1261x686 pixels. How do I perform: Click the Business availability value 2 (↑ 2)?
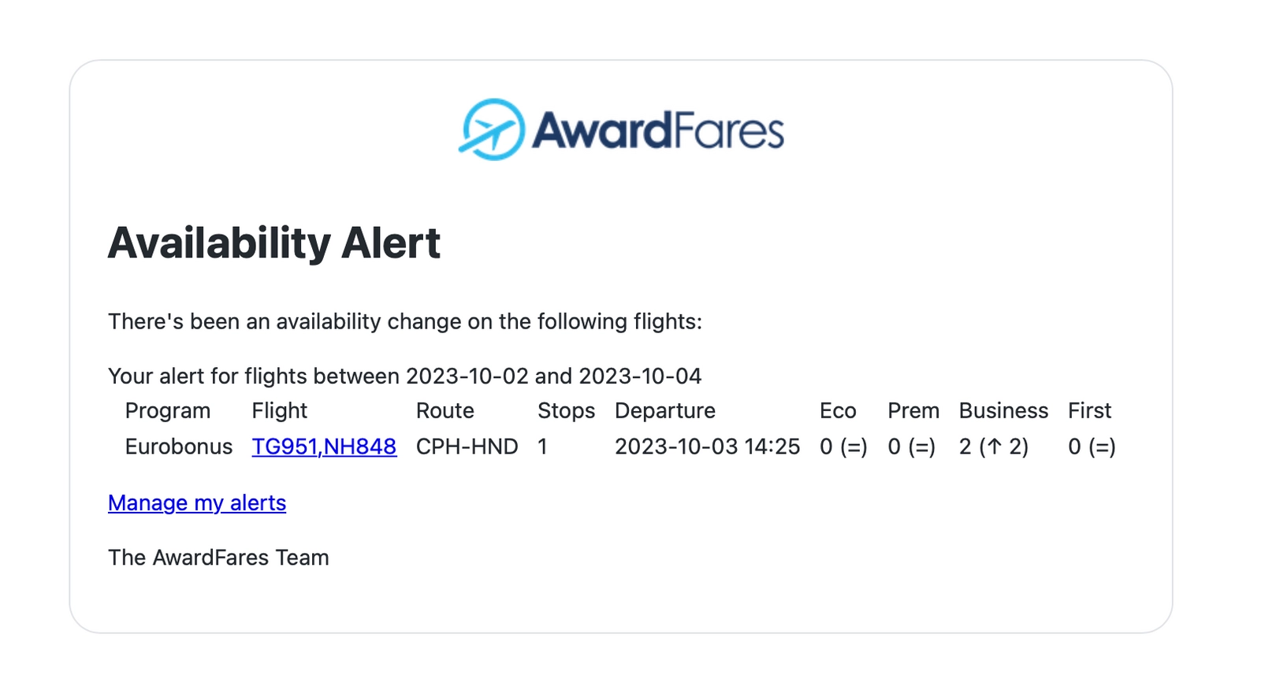[x=994, y=447]
